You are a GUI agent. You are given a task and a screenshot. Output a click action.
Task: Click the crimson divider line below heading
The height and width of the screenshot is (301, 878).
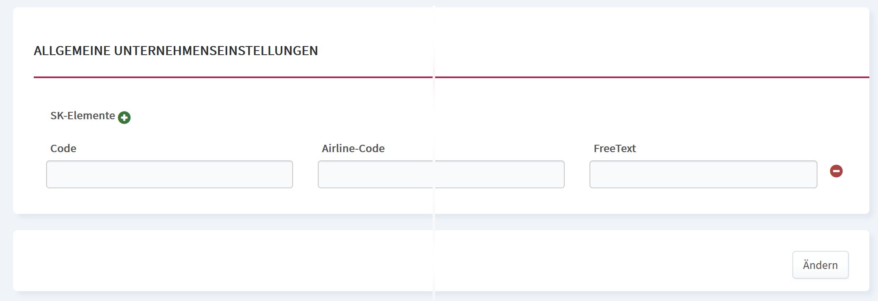(451, 77)
